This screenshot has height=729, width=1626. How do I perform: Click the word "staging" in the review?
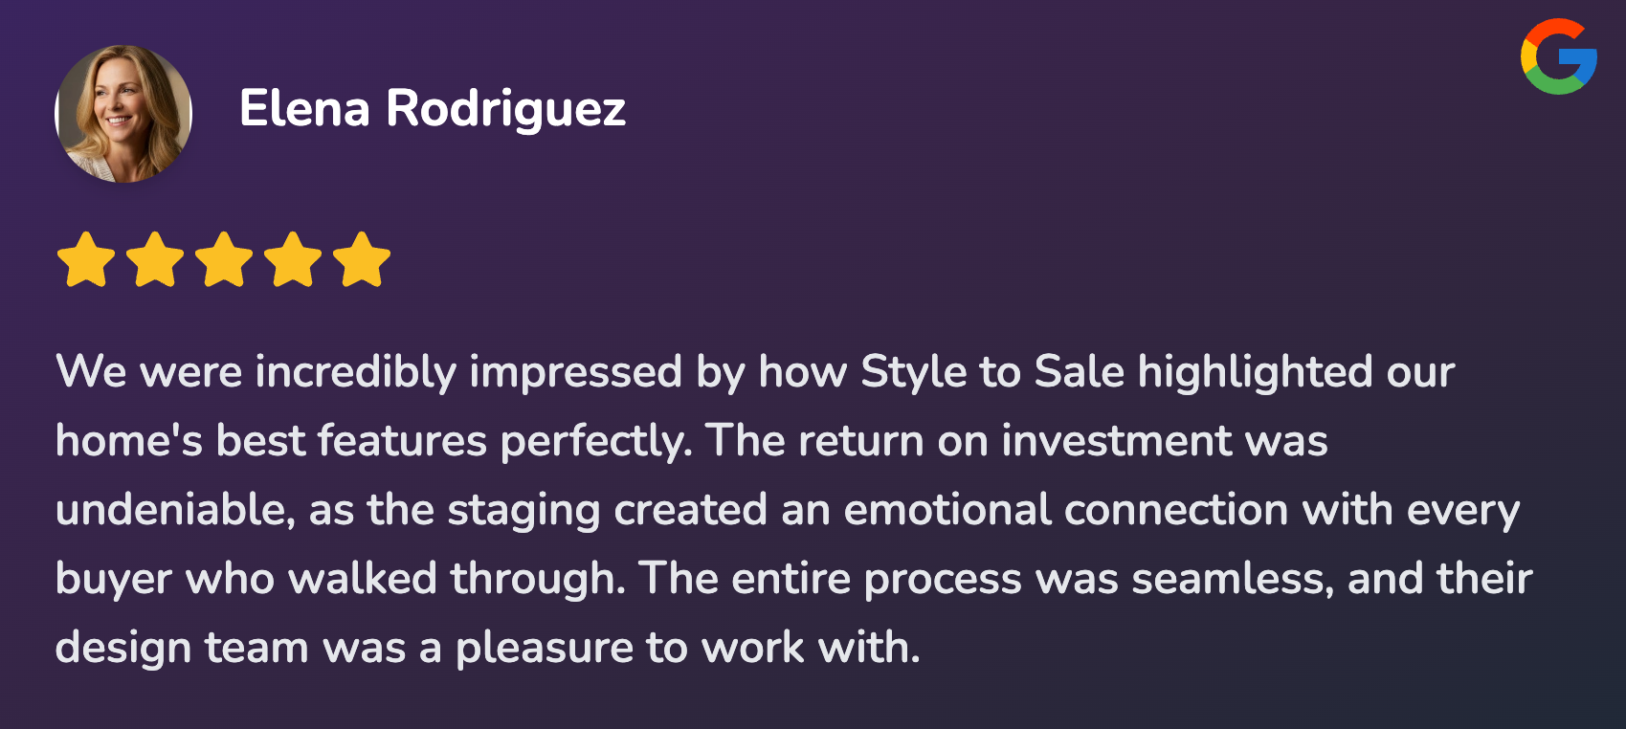[x=523, y=512]
